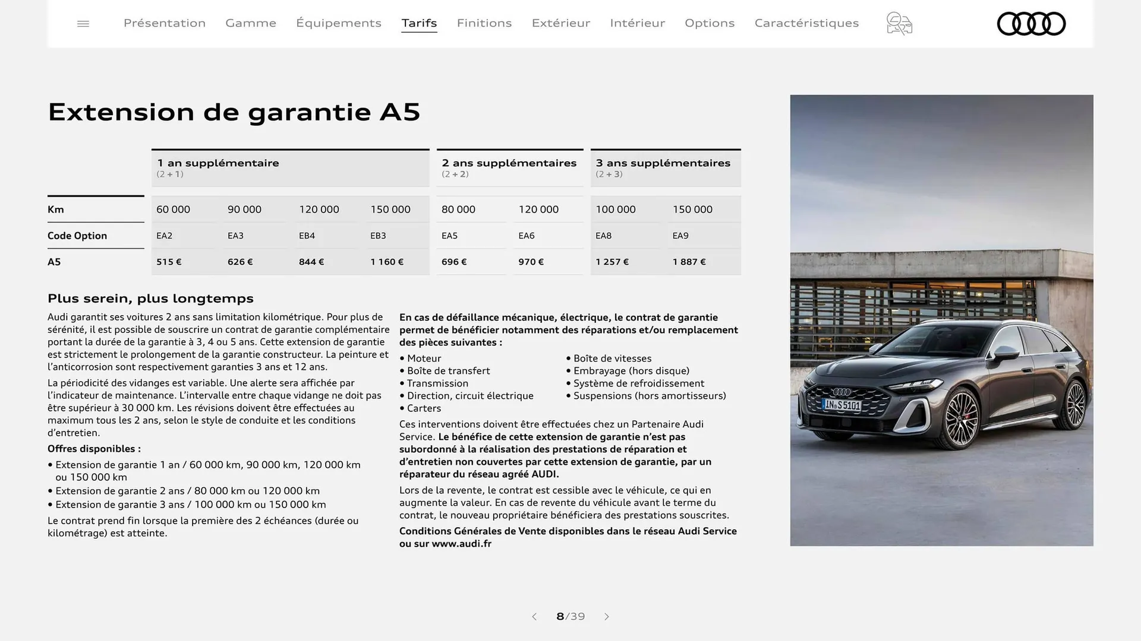
Task: Click the left chevron near page counter
Action: pyautogui.click(x=534, y=617)
